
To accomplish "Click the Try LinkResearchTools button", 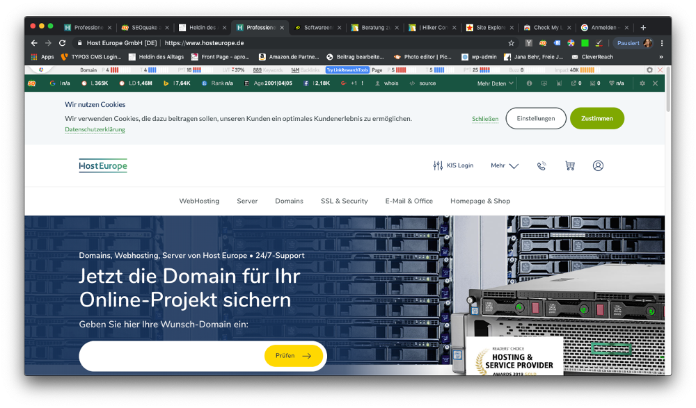I will tap(347, 70).
